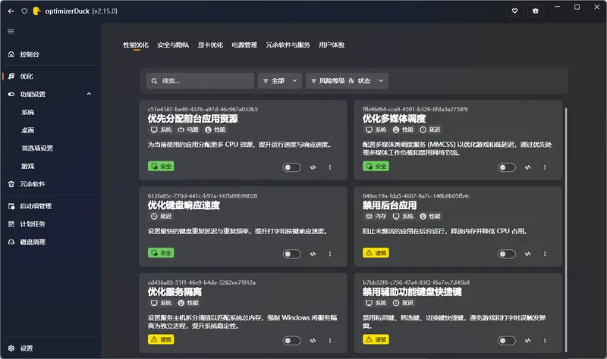View code icon for 优化多媒体调度
Viewport: 607px width, 359px height.
click(x=527, y=167)
